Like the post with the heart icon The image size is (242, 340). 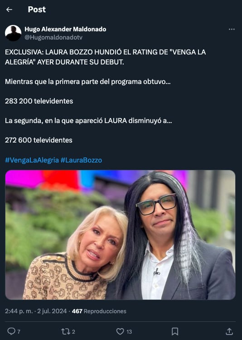pos(120,331)
